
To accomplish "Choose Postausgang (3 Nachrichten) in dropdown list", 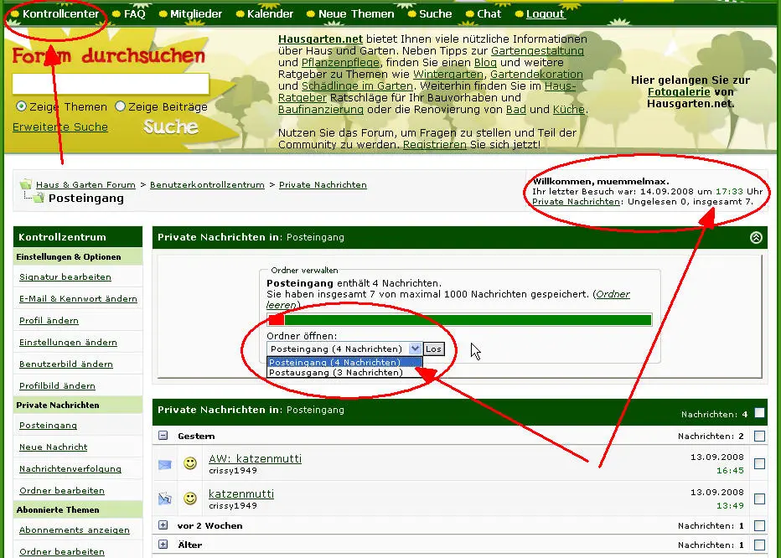I will coord(344,372).
